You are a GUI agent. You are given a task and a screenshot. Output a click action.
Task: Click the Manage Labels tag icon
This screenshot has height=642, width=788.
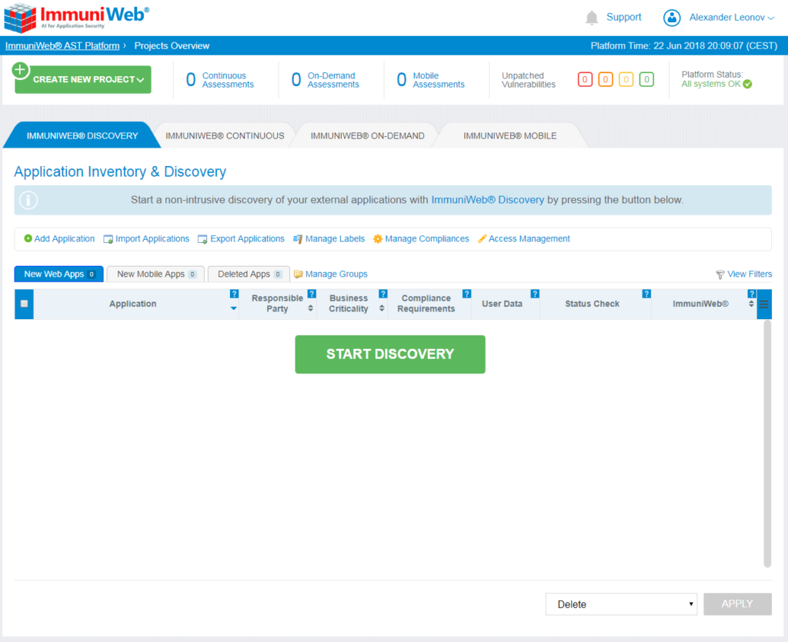point(298,239)
